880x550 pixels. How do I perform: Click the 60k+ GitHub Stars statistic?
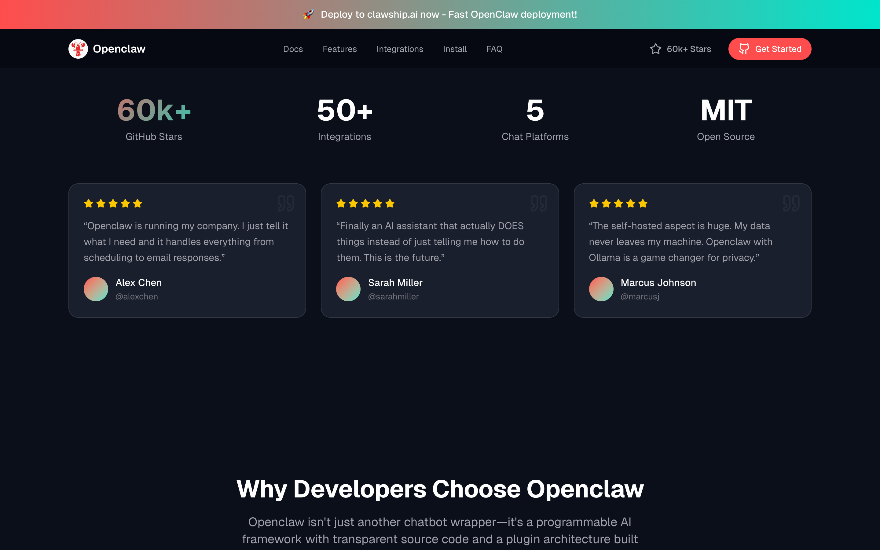tap(154, 119)
